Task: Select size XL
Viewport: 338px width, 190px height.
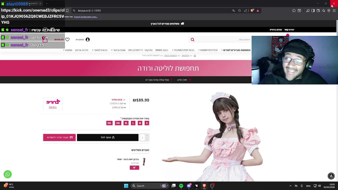Action: click(x=126, y=123)
